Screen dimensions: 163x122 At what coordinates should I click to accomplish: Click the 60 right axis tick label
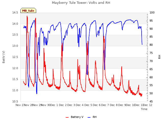coord(151,77)
